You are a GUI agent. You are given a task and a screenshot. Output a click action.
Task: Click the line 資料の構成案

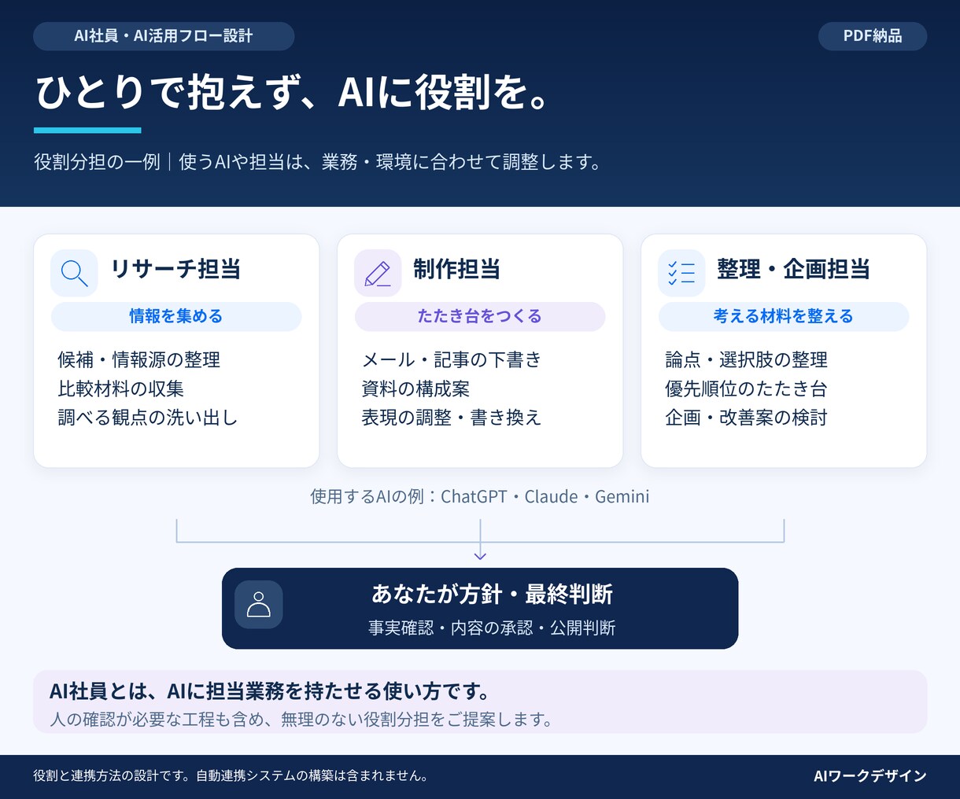tap(415, 388)
